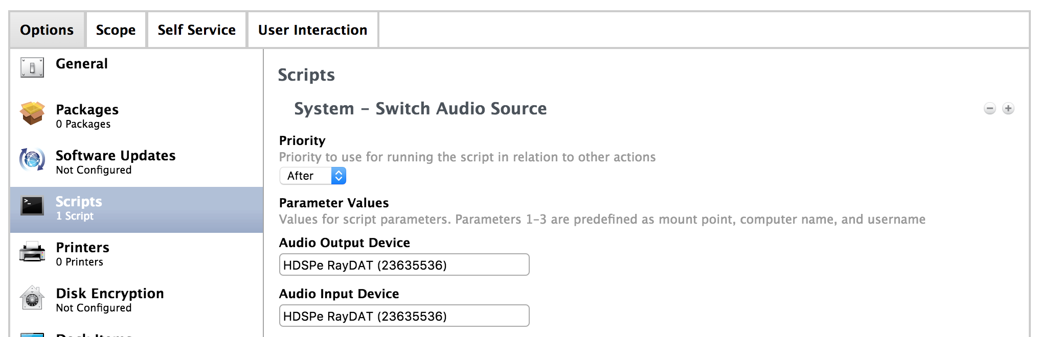Click the Disk Encryption vault icon
This screenshot has height=337, width=1038.
coord(32,298)
